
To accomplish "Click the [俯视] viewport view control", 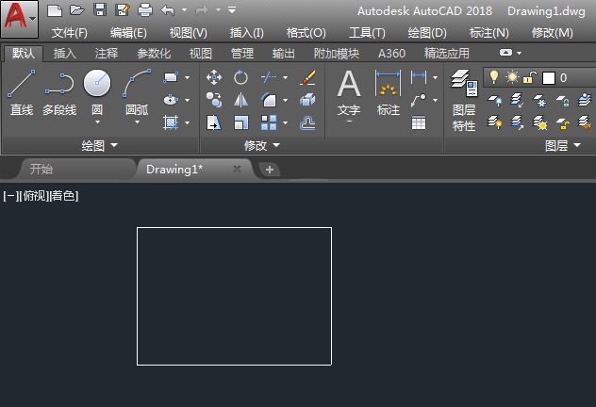I will 34,196.
